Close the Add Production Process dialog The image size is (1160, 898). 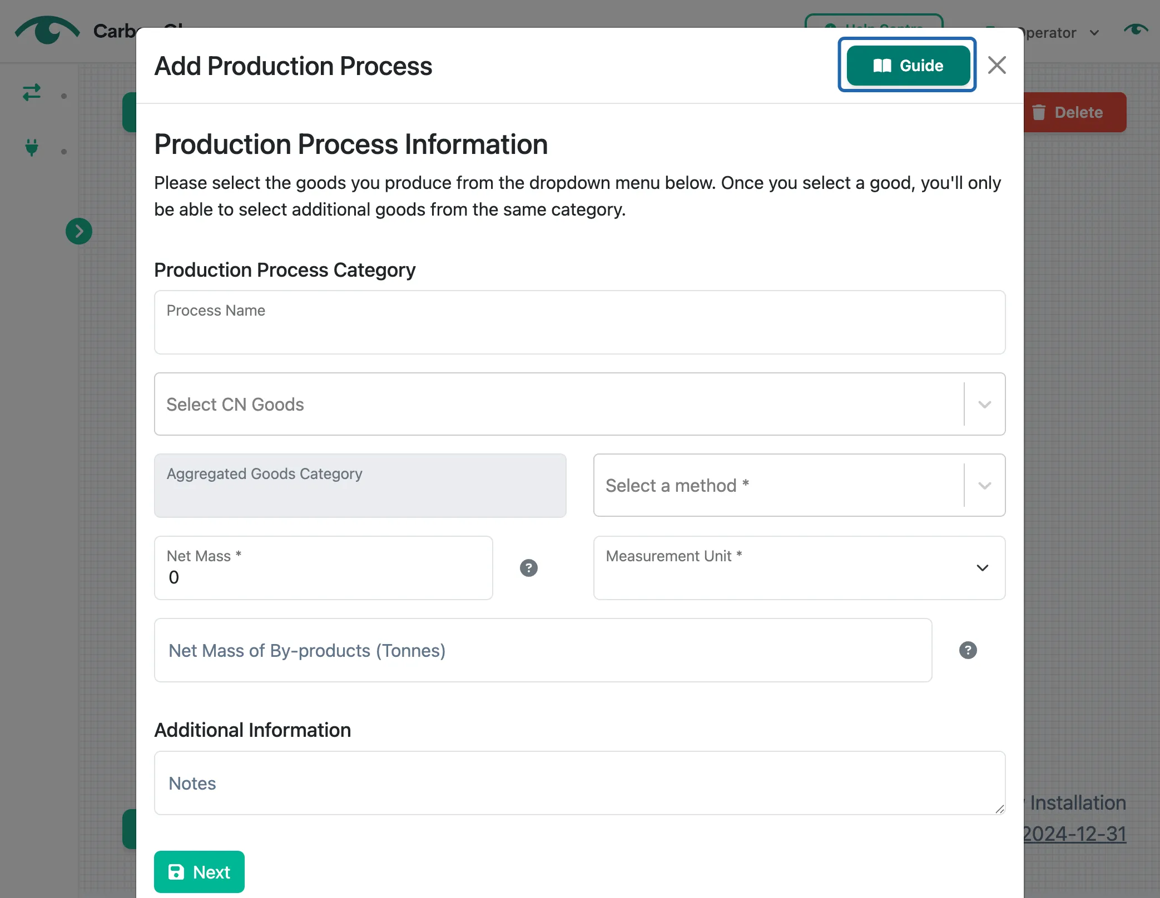click(997, 65)
